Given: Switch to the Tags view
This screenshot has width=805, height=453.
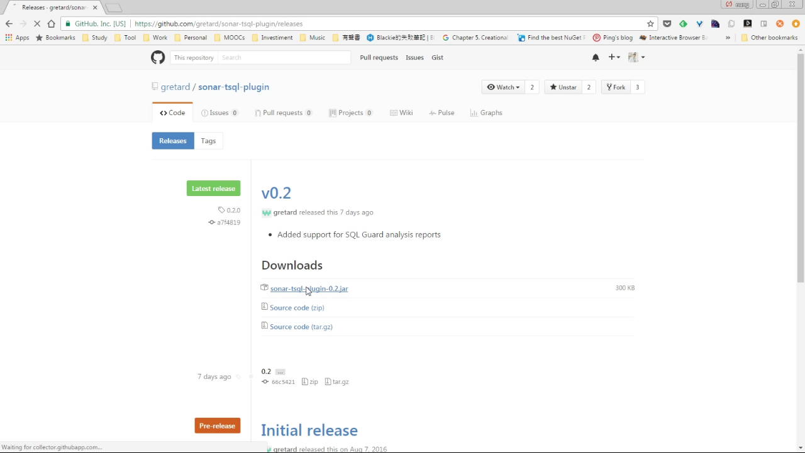Looking at the screenshot, I should [x=208, y=141].
